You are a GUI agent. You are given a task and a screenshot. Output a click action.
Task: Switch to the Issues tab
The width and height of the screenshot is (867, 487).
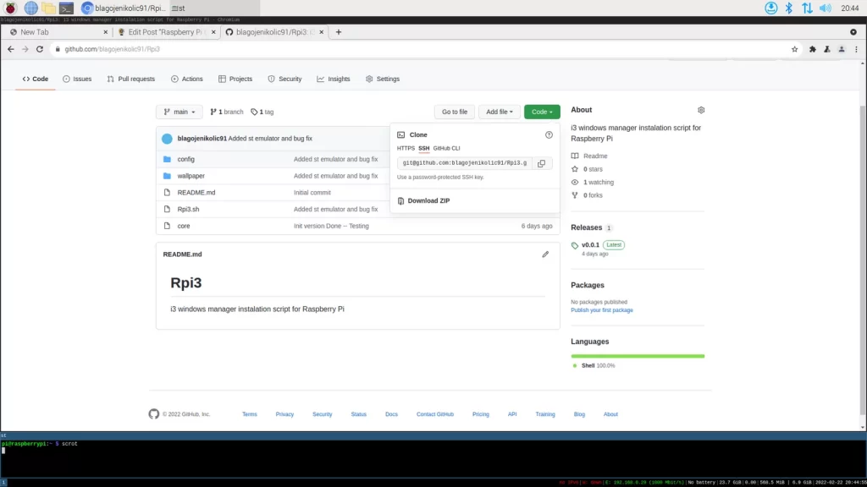(77, 79)
